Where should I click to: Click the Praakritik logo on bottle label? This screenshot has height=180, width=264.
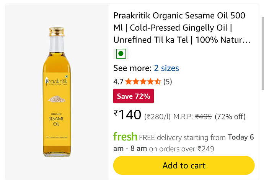(57, 82)
